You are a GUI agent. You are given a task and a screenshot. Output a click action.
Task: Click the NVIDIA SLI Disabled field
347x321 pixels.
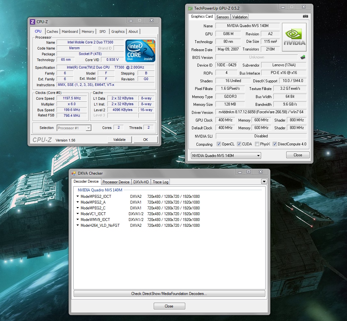click(261, 136)
